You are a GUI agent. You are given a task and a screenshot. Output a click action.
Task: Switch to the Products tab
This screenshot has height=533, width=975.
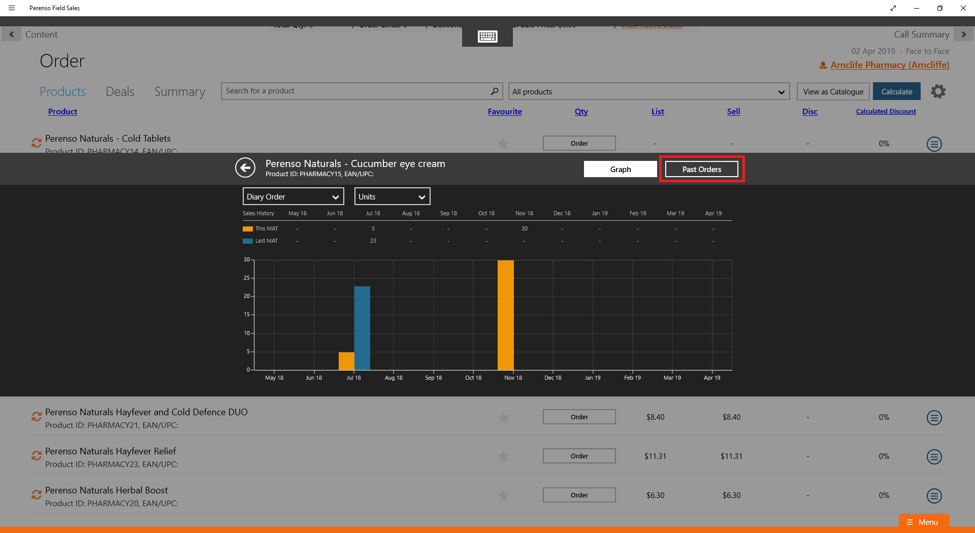pos(62,91)
